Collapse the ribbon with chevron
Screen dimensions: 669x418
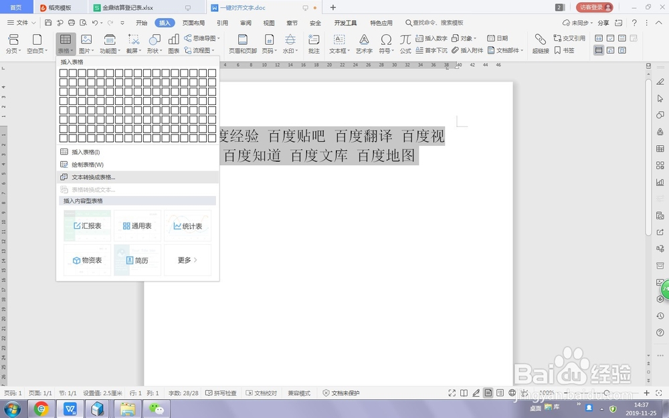point(659,23)
